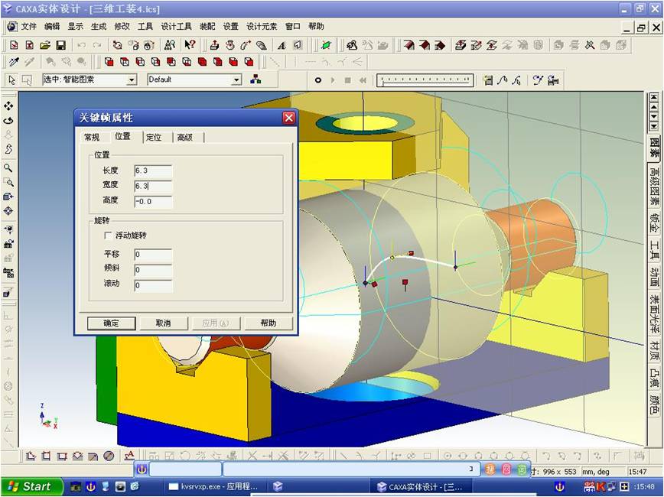
Task: Switch to the 定位 tab
Action: pyautogui.click(x=154, y=138)
